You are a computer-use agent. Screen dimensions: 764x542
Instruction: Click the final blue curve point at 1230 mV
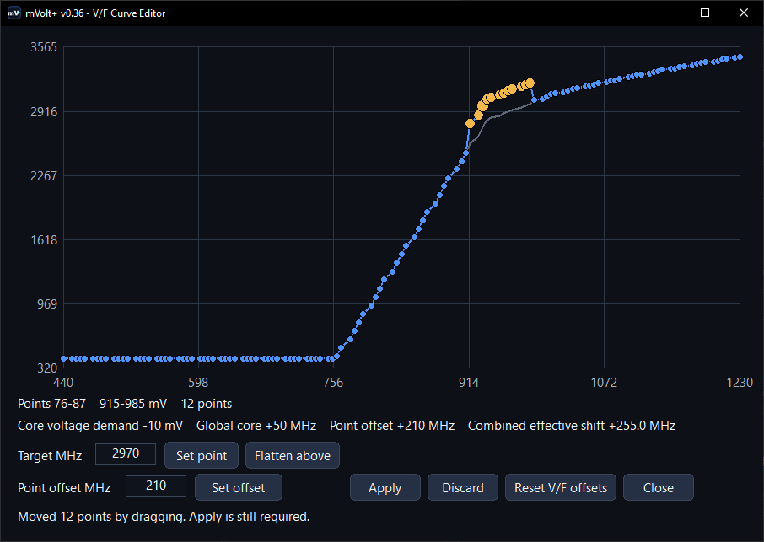point(740,57)
